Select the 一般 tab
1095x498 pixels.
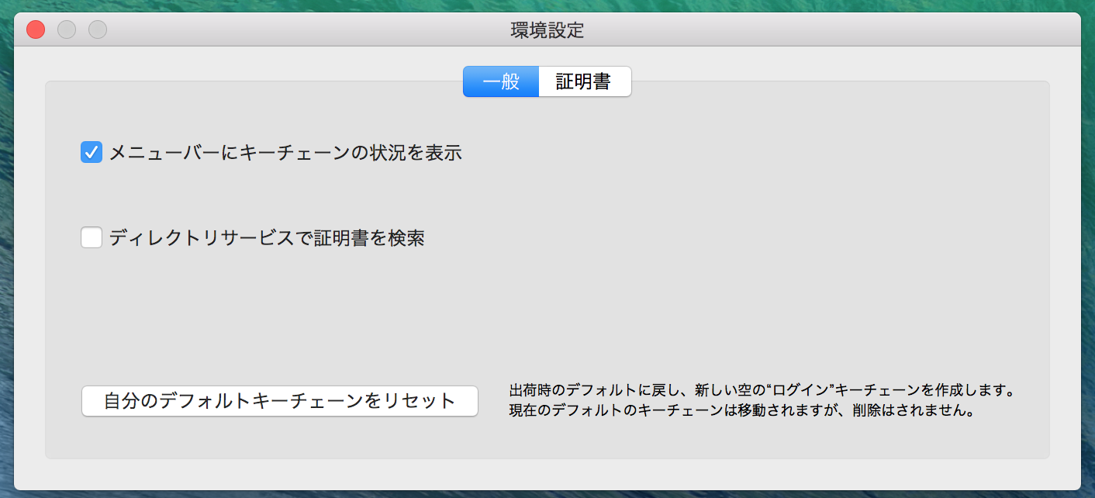coord(501,81)
